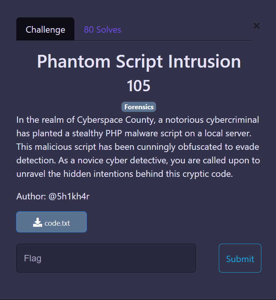The image size is (276, 300).
Task: Download the code.txt file
Action: 52,222
